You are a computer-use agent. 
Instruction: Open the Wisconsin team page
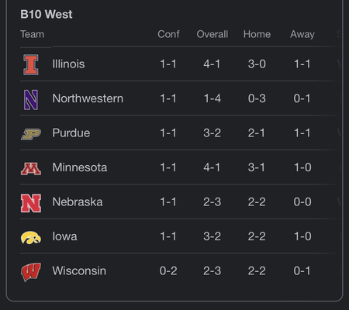tap(79, 270)
